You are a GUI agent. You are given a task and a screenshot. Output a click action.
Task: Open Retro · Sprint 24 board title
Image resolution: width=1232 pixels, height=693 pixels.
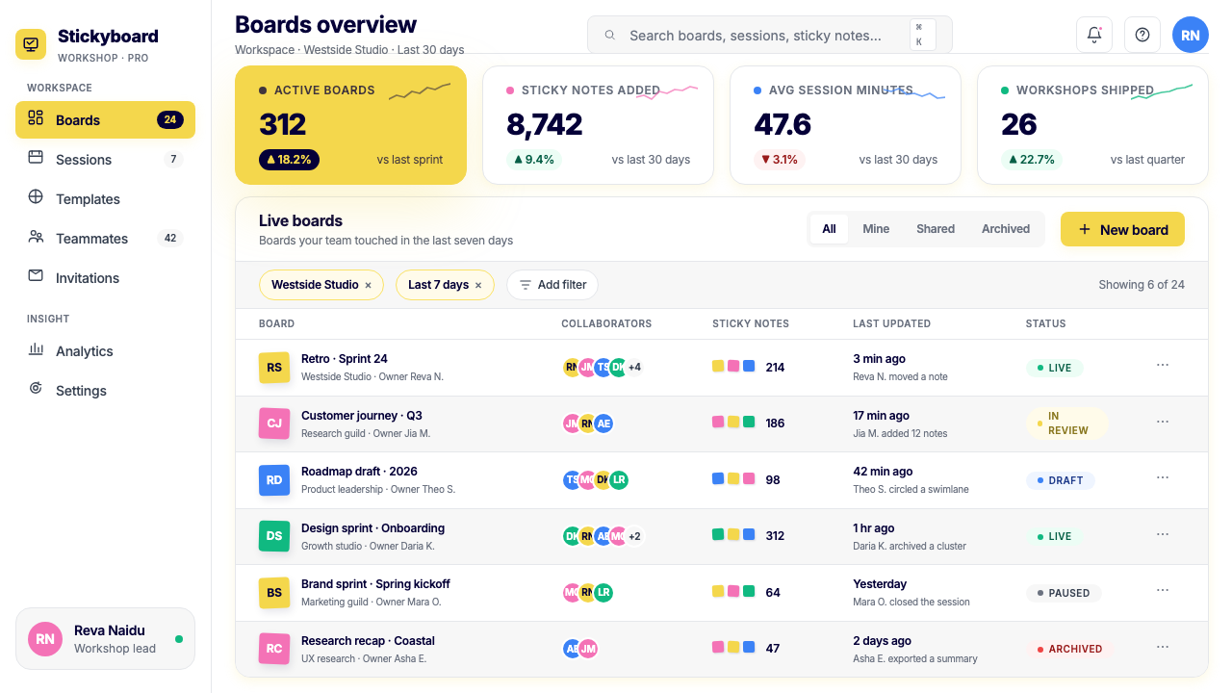tap(345, 359)
